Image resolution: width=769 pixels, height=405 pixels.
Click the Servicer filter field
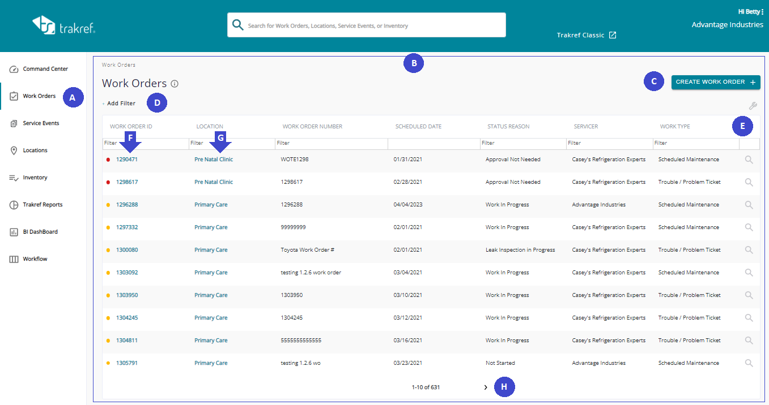click(x=609, y=144)
